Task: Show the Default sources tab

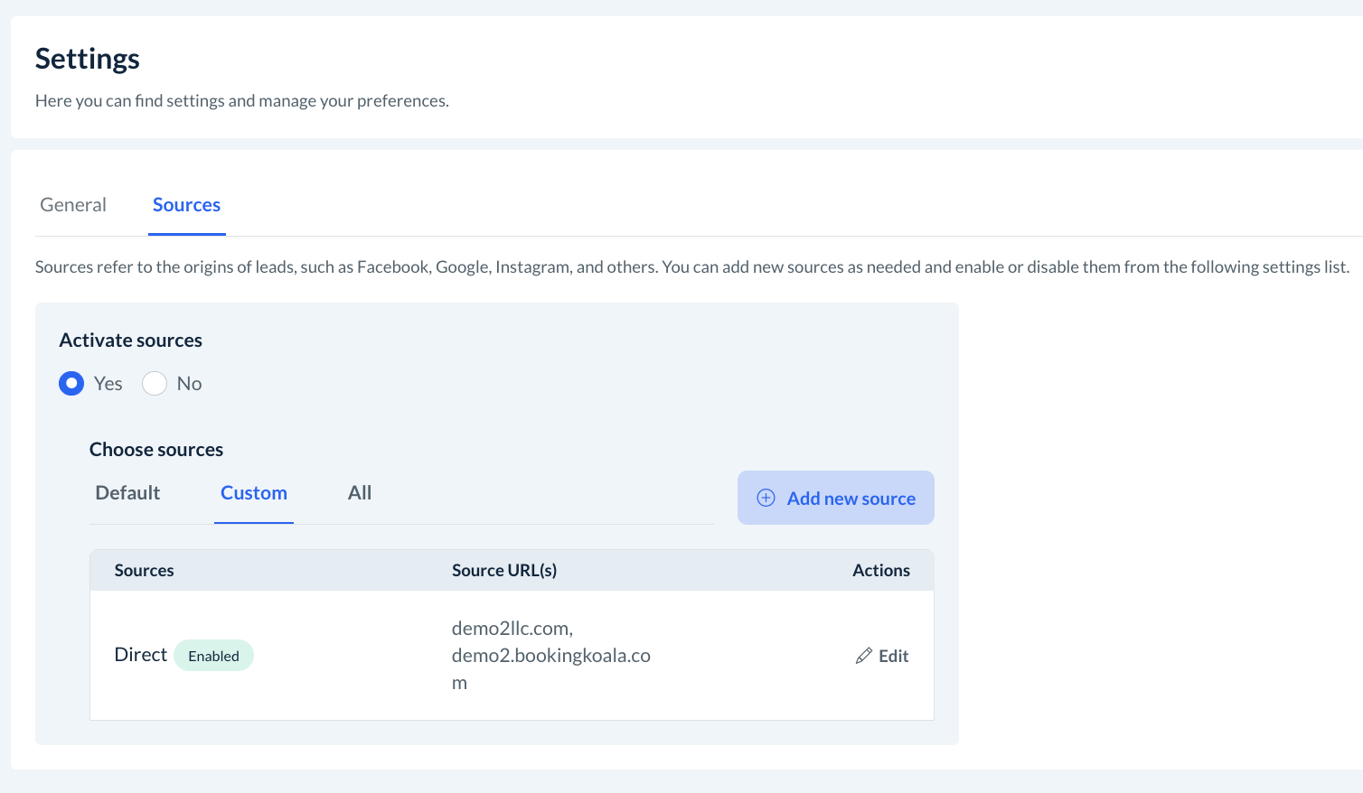Action: [127, 493]
